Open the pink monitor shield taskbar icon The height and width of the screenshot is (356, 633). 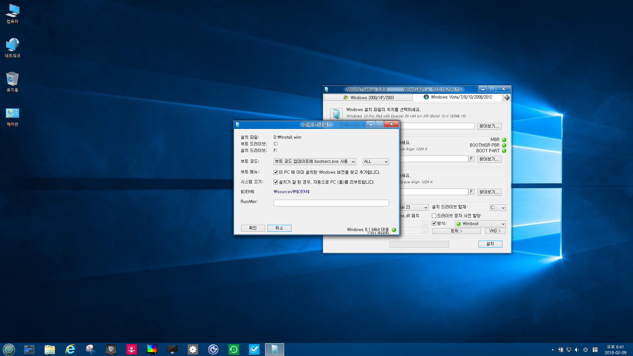coord(132,349)
